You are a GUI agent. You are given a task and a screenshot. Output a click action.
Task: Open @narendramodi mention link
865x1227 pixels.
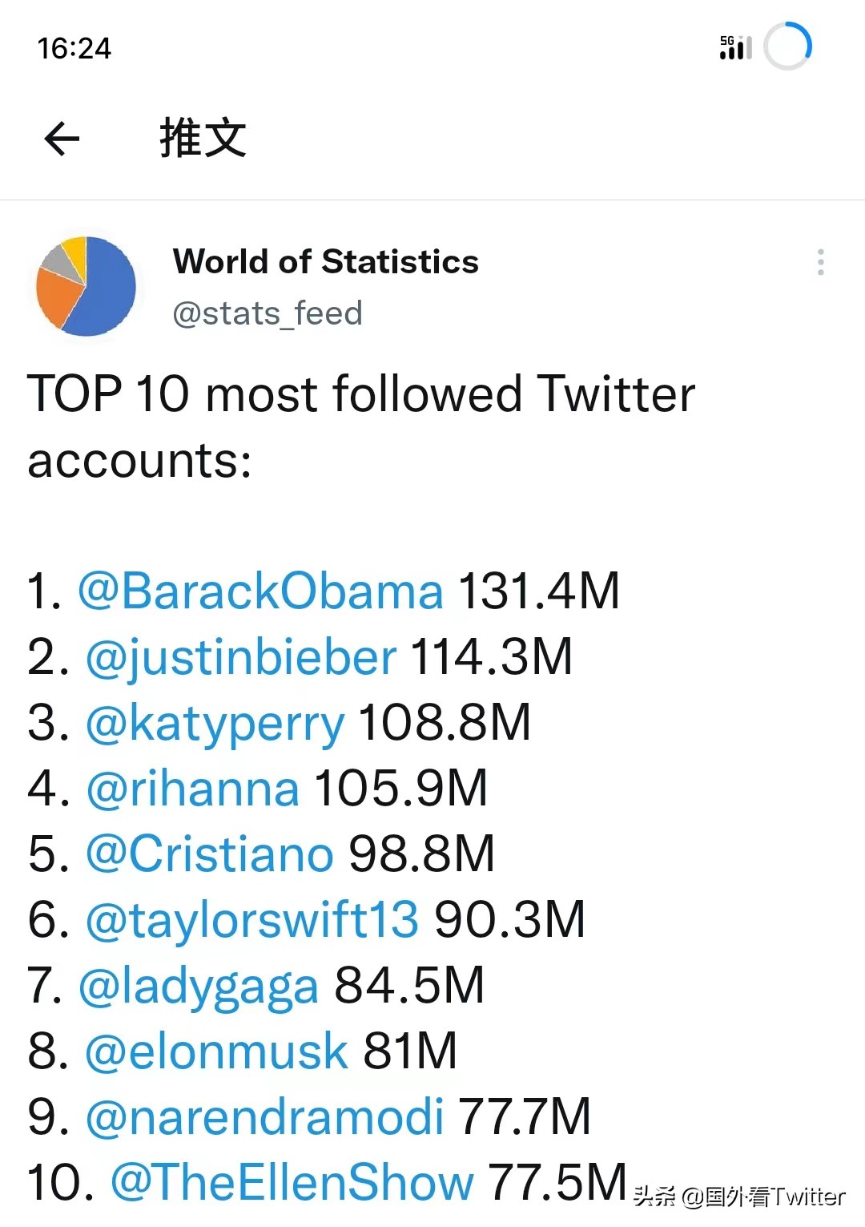(x=265, y=1117)
